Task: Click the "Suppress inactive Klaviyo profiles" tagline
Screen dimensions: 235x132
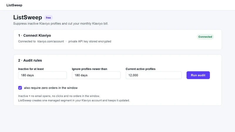Action: [61, 24]
